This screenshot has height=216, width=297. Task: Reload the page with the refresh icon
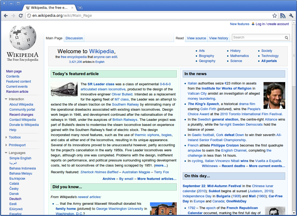[x=20, y=16]
